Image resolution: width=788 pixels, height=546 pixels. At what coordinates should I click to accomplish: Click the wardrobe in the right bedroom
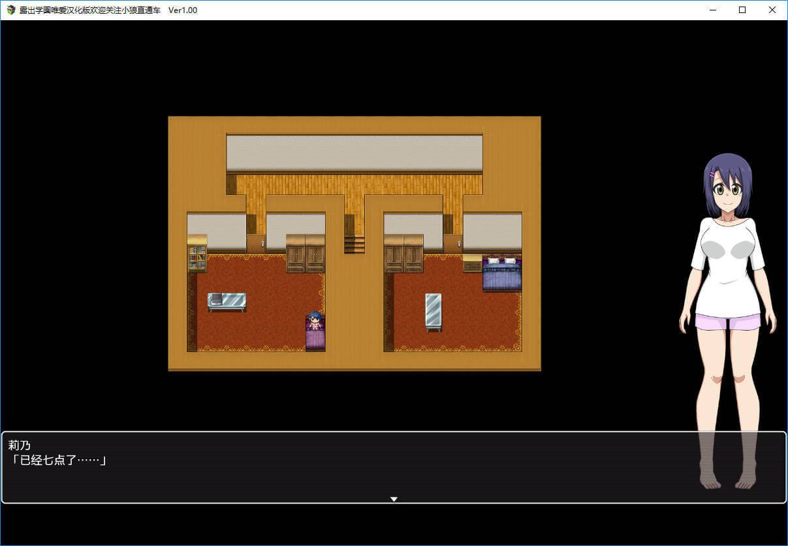(403, 254)
